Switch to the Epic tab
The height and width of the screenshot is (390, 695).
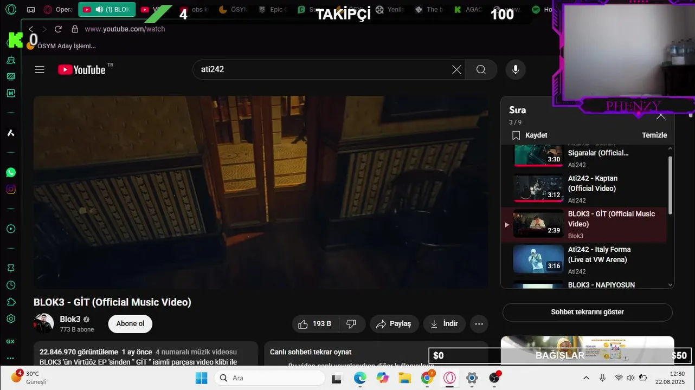(x=273, y=9)
